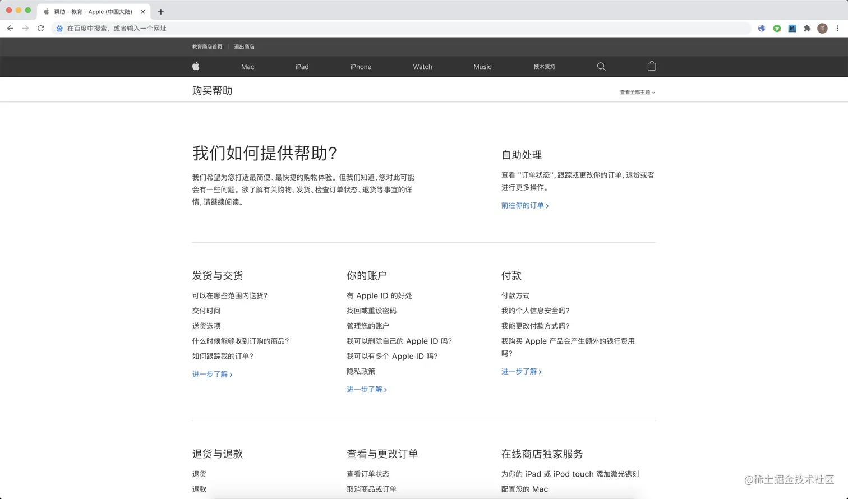
Task: Click the 自助处理 heading
Action: pyautogui.click(x=522, y=155)
